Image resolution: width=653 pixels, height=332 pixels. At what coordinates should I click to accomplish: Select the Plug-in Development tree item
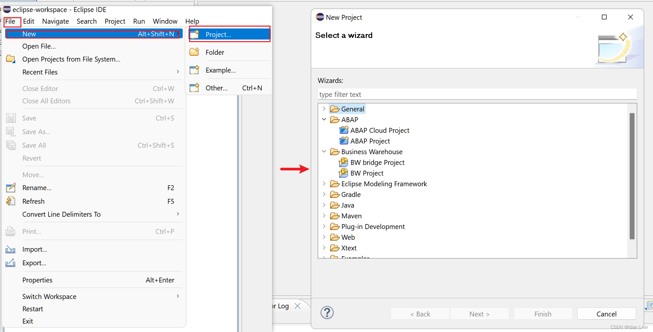[x=373, y=226]
